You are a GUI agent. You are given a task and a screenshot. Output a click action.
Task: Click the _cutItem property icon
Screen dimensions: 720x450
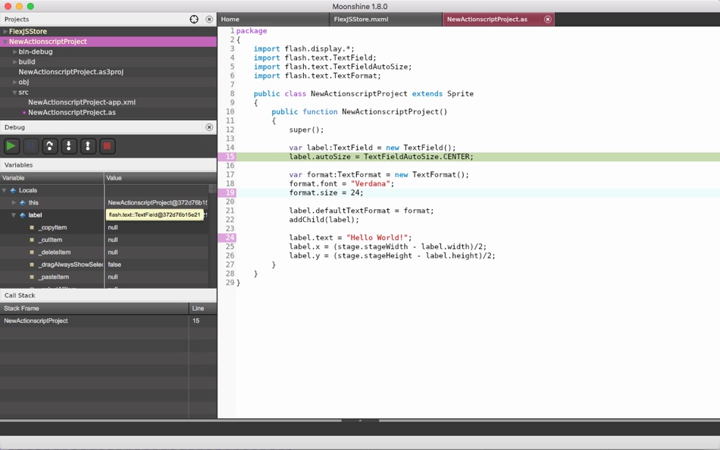tap(32, 239)
